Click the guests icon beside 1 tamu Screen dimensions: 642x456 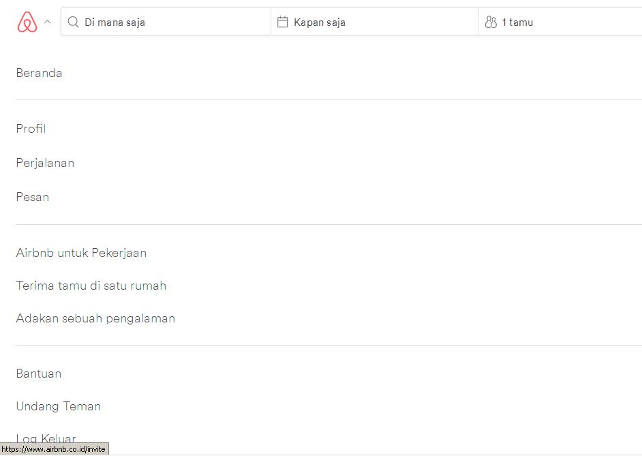[491, 22]
